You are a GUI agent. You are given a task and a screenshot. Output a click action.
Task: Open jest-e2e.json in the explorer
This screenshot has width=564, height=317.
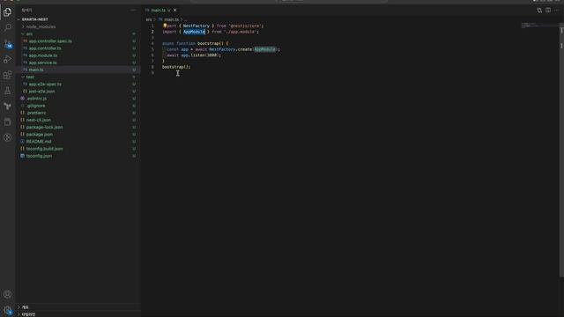click(x=41, y=92)
